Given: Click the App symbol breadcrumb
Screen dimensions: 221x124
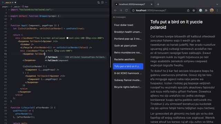Looking at the screenshot, I should tap(25, 7).
